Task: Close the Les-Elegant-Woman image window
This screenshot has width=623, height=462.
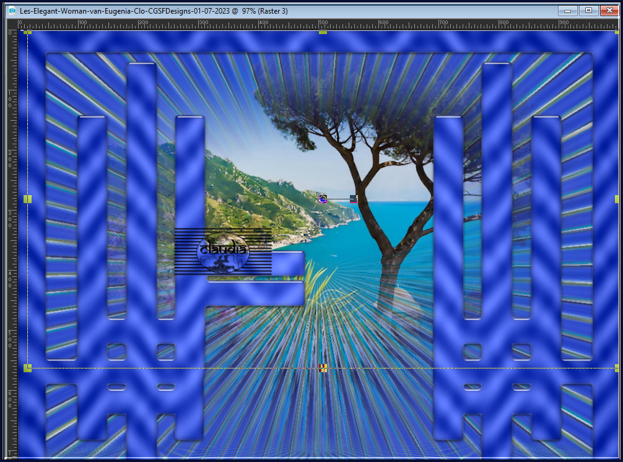Action: click(609, 11)
